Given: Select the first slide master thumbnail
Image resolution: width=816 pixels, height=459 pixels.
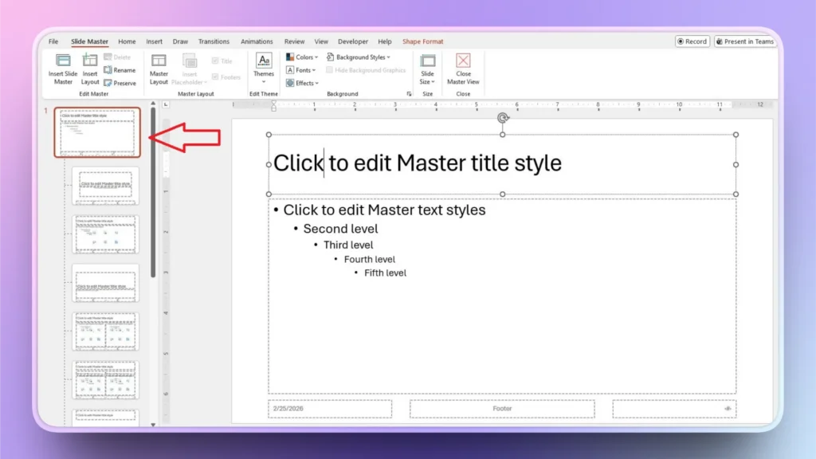Looking at the screenshot, I should click(96, 131).
